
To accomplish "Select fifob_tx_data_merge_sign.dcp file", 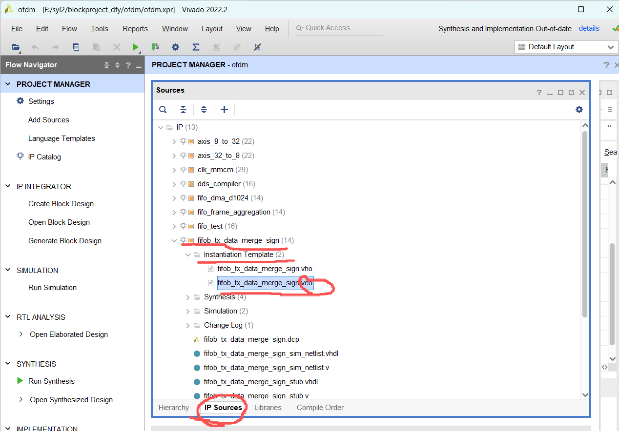I will (x=251, y=339).
